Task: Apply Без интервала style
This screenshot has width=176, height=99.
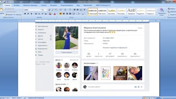Action: click(x=102, y=12)
